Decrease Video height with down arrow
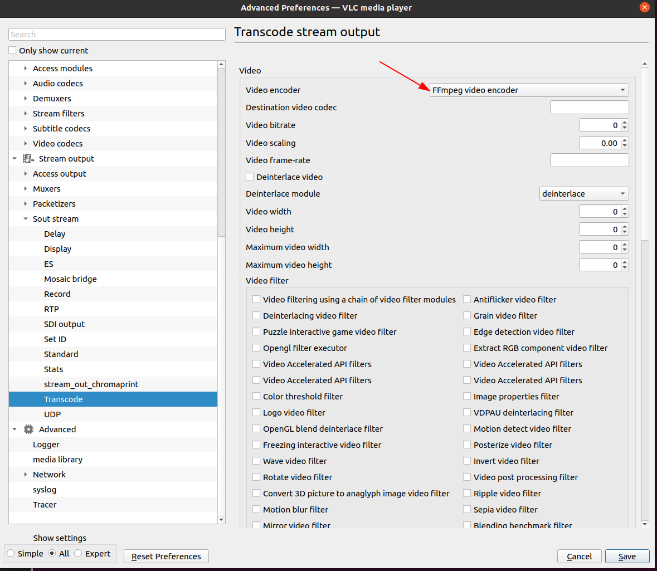This screenshot has width=657, height=571. tap(625, 232)
